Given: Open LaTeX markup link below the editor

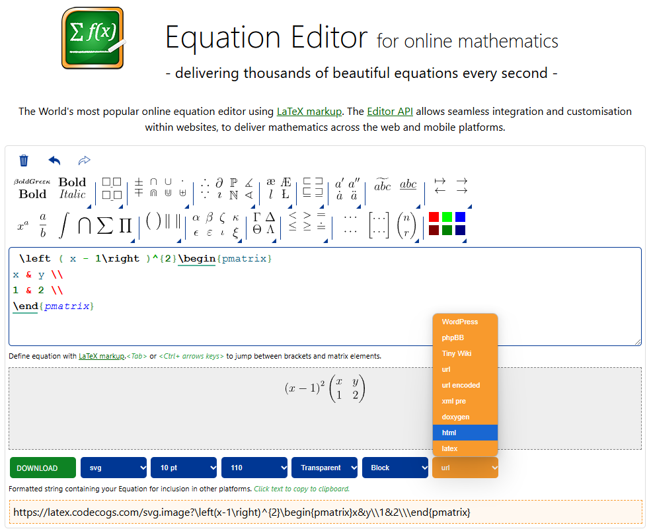Looking at the screenshot, I should click(101, 356).
